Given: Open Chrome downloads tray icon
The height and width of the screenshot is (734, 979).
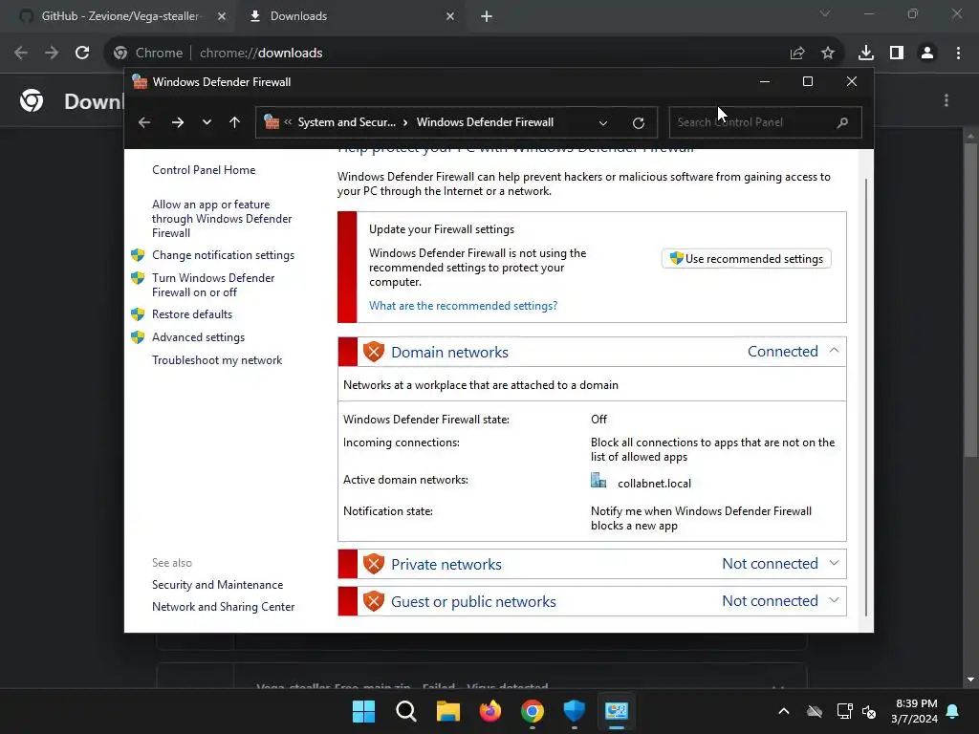Looking at the screenshot, I should click(866, 54).
